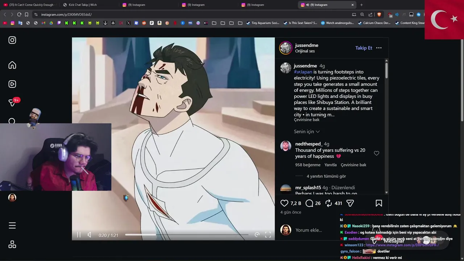Seek on the video progress bar
The image size is (464, 261).
[x=187, y=235]
